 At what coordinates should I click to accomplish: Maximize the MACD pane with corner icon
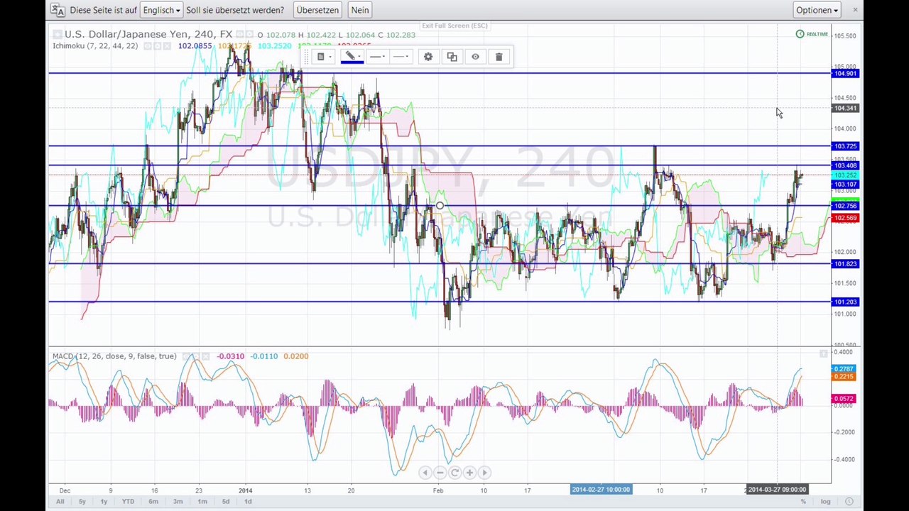click(824, 353)
